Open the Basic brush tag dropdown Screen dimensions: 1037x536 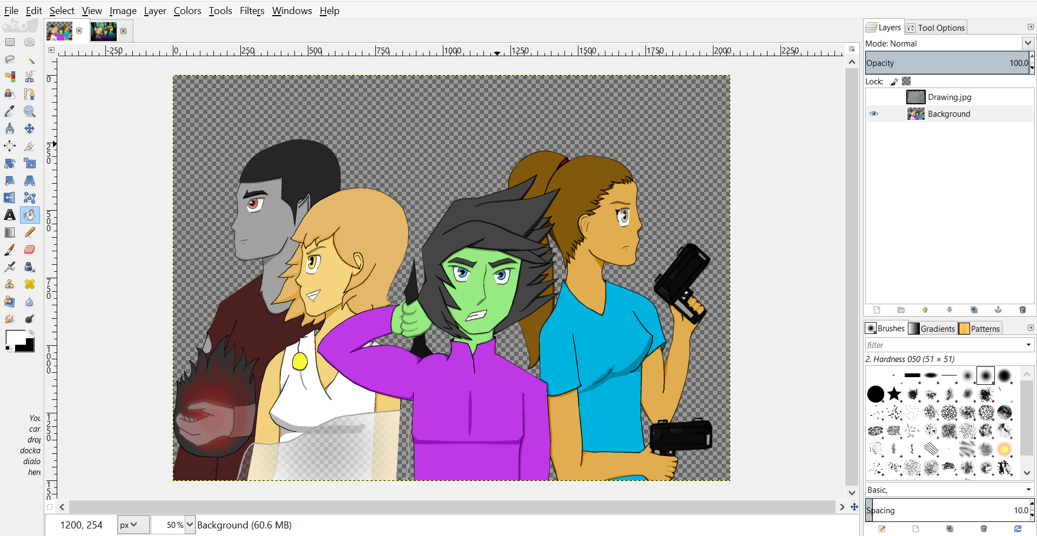click(x=1028, y=490)
